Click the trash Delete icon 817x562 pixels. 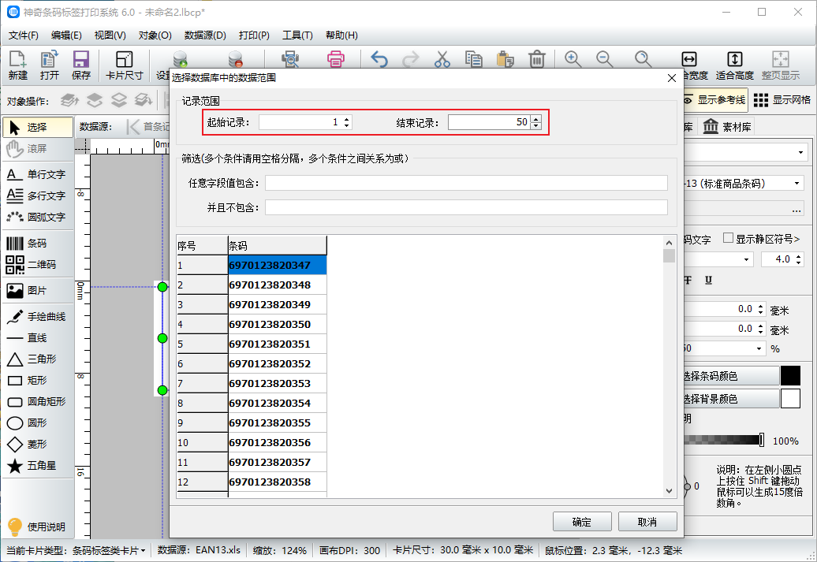537,59
